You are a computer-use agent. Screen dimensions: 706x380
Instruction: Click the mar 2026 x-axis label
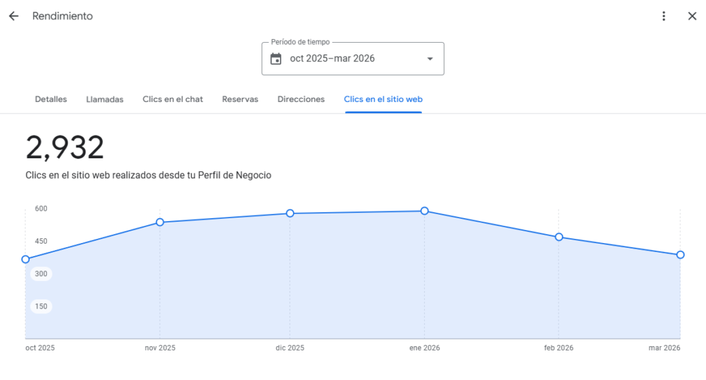664,348
